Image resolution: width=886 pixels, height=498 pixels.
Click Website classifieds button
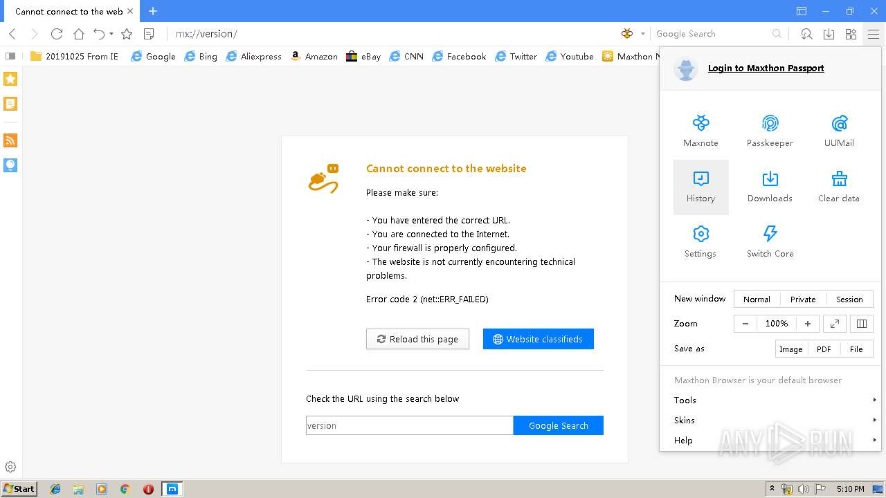[x=539, y=339]
